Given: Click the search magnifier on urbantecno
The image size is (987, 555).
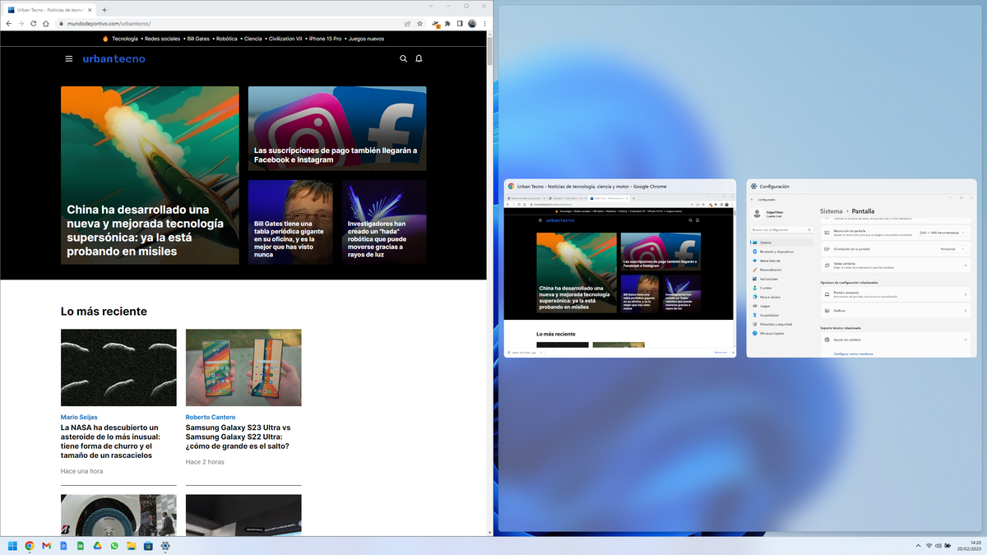Looking at the screenshot, I should point(403,58).
